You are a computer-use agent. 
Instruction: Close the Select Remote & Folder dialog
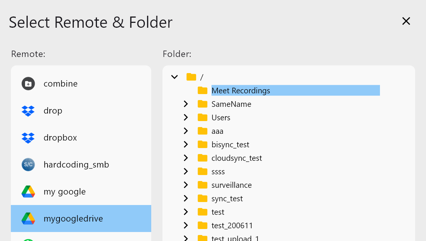click(x=406, y=21)
